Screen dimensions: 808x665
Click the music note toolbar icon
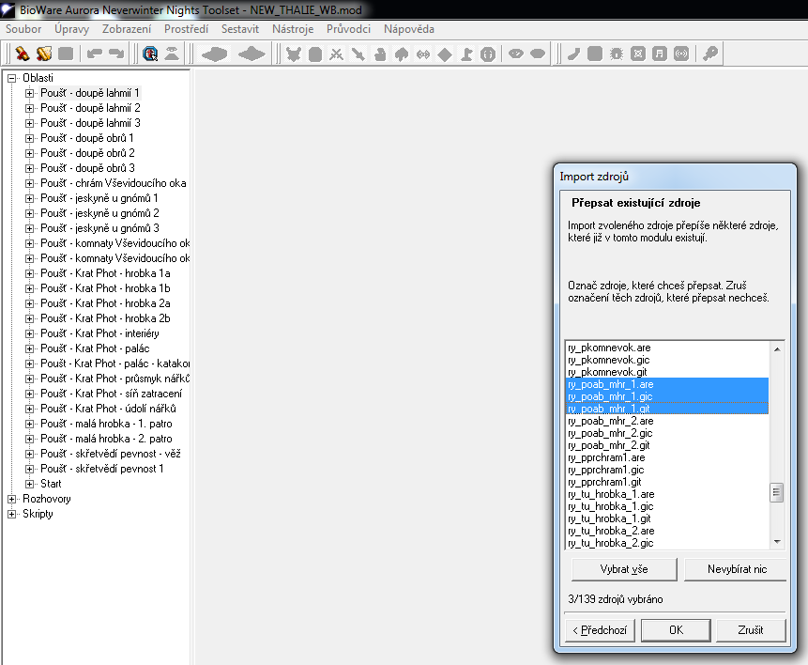660,54
